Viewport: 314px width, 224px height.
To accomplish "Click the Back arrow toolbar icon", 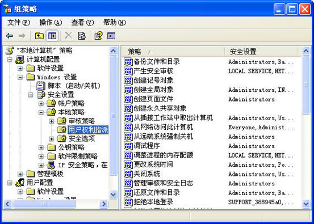I will click(x=10, y=36).
